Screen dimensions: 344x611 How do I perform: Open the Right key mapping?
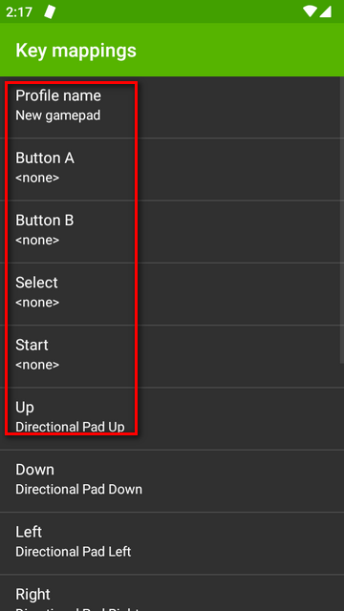click(x=172, y=593)
